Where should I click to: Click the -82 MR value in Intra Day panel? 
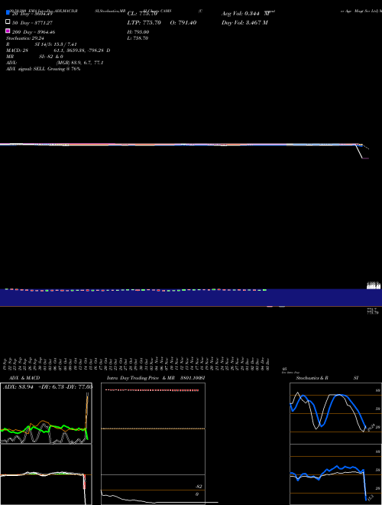point(199,487)
